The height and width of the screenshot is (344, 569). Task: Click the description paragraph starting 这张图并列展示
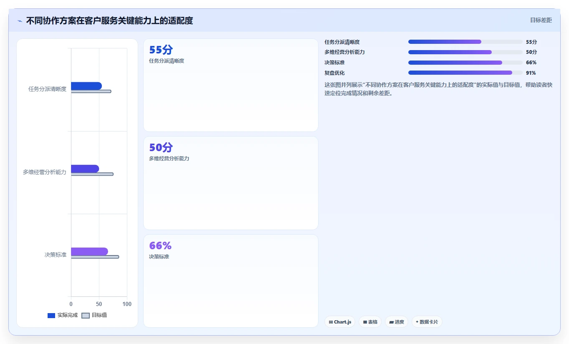coord(439,89)
